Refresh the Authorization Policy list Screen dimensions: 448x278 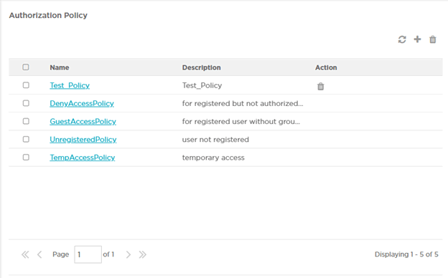click(402, 39)
